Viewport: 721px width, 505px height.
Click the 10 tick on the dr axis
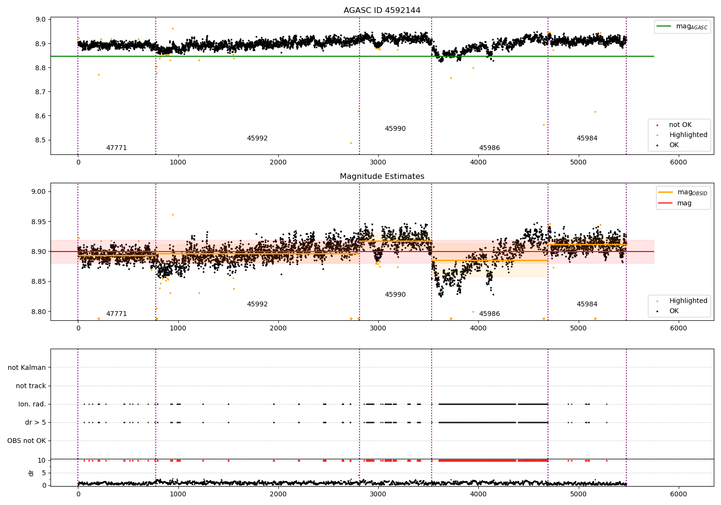42,461
